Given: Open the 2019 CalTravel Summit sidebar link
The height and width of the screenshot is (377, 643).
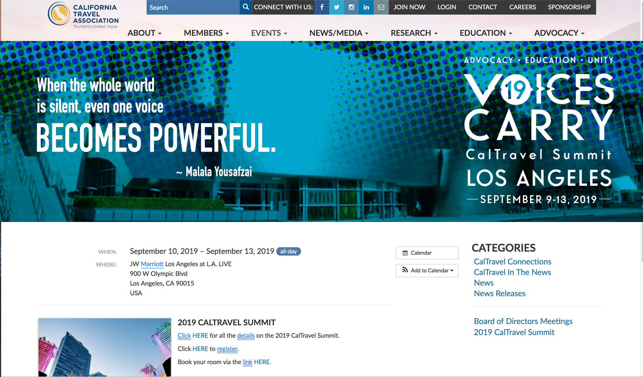Looking at the screenshot, I should pos(514,332).
